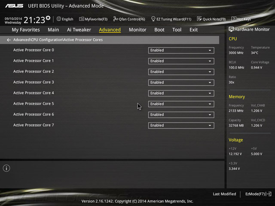275x206 pixels.
Task: Open Active Processor Core 7 dropdown
Action: tap(181, 125)
